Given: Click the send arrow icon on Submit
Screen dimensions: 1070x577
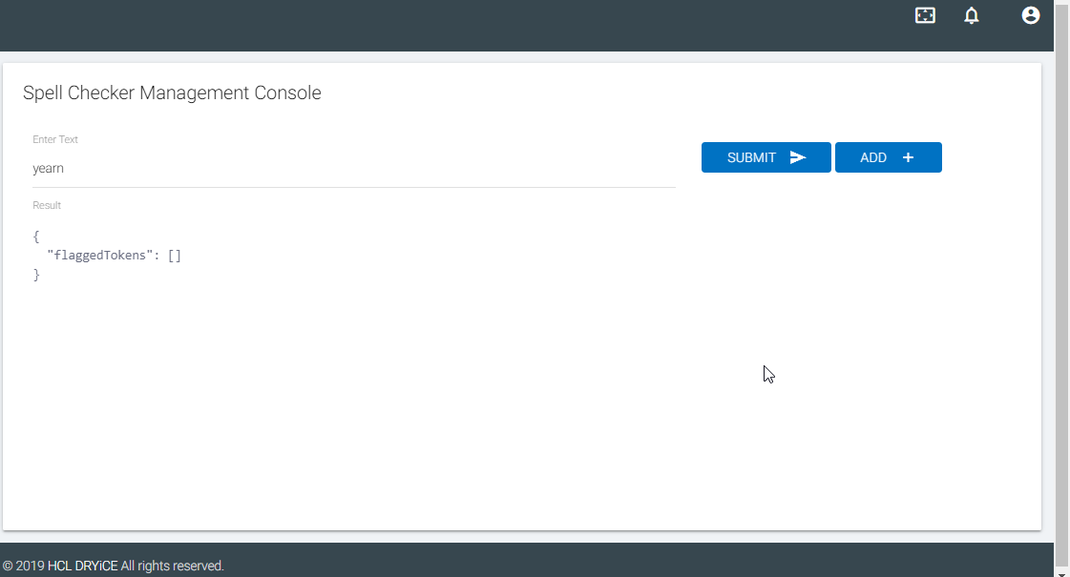Looking at the screenshot, I should [x=798, y=157].
